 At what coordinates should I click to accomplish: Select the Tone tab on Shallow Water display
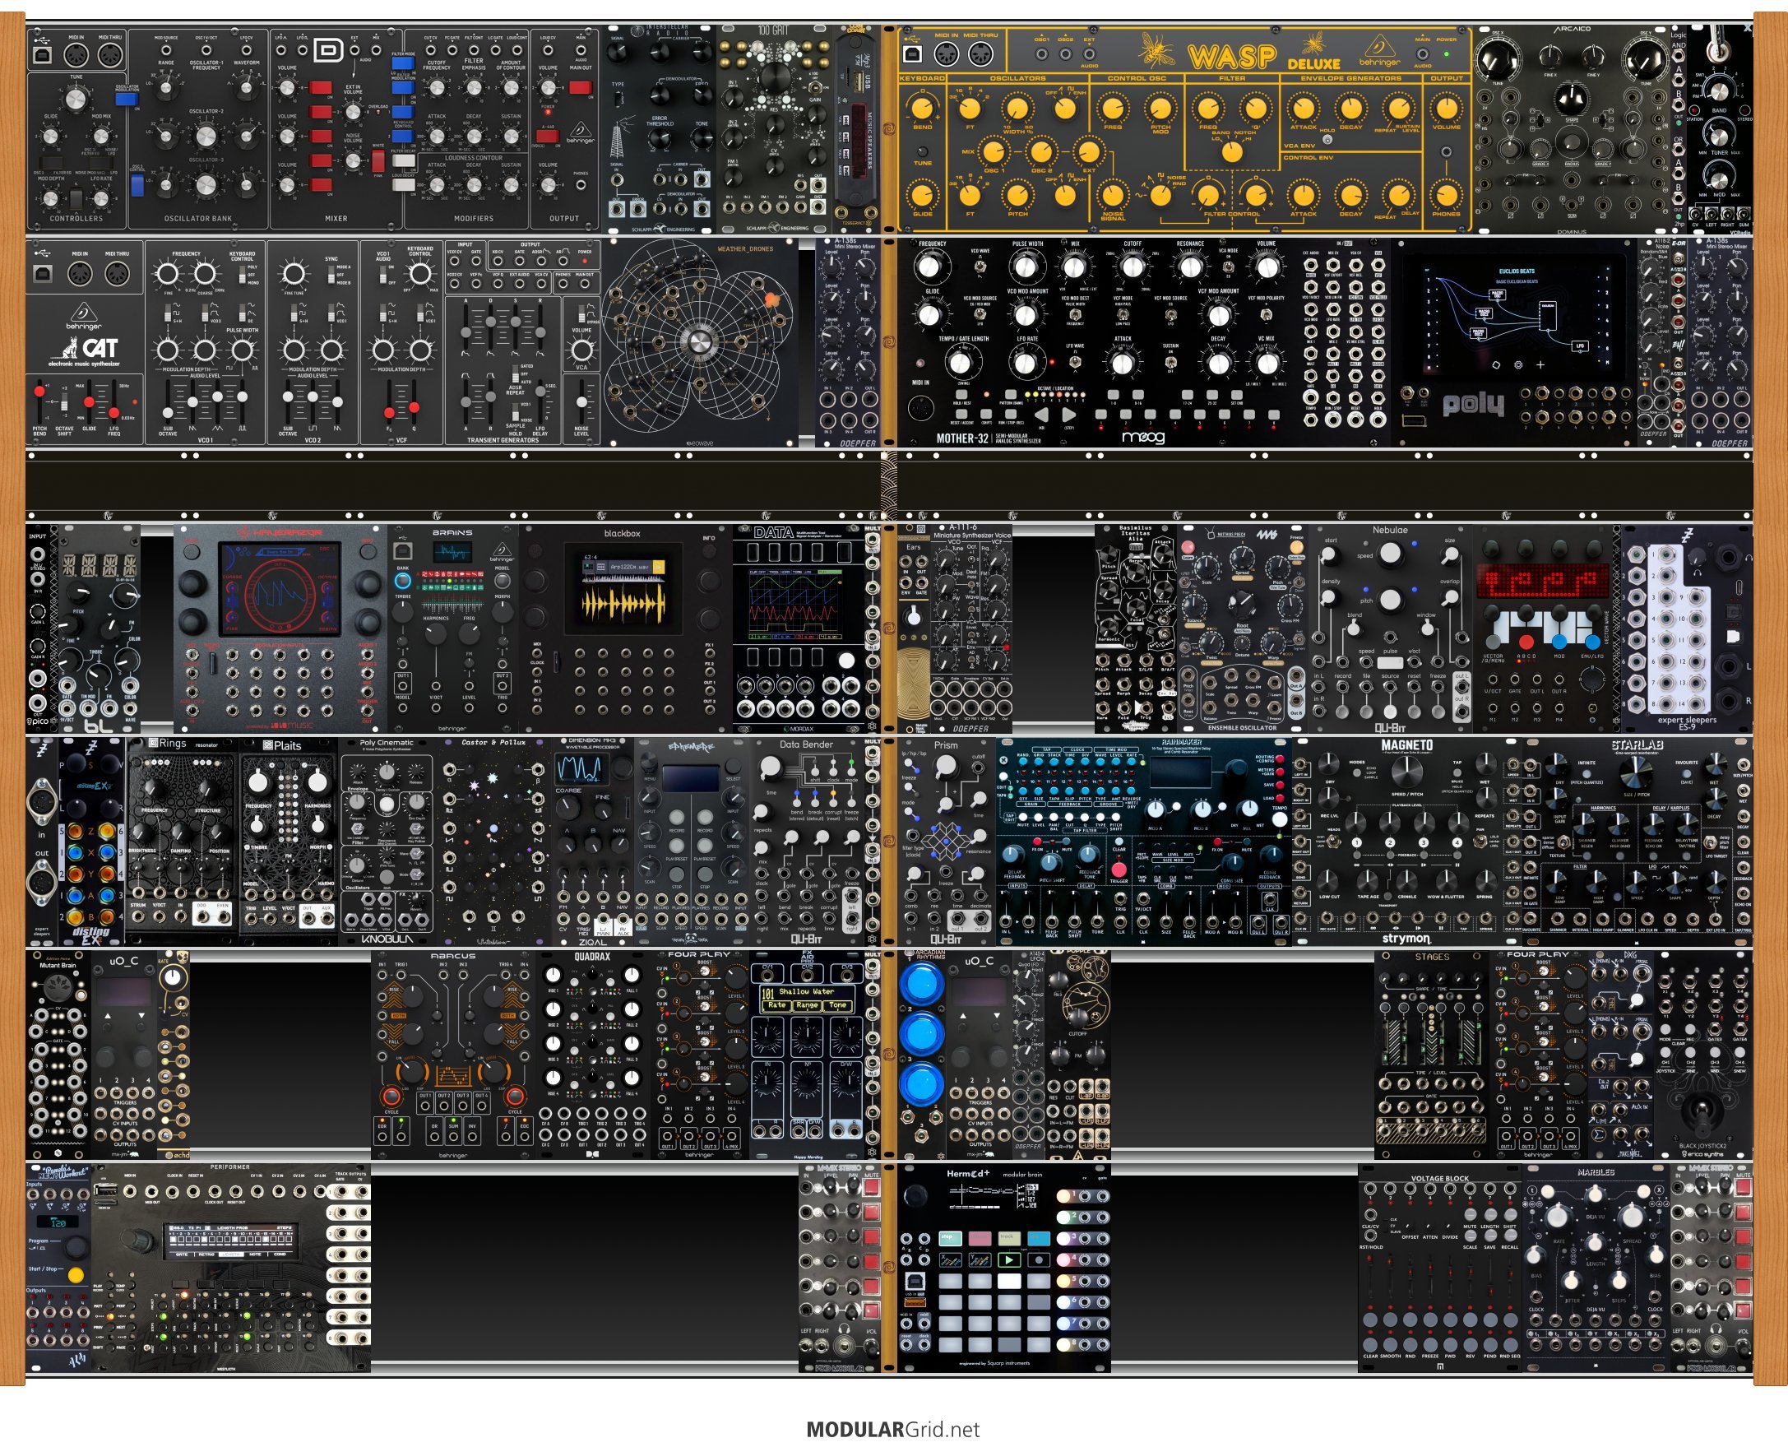[x=837, y=1005]
